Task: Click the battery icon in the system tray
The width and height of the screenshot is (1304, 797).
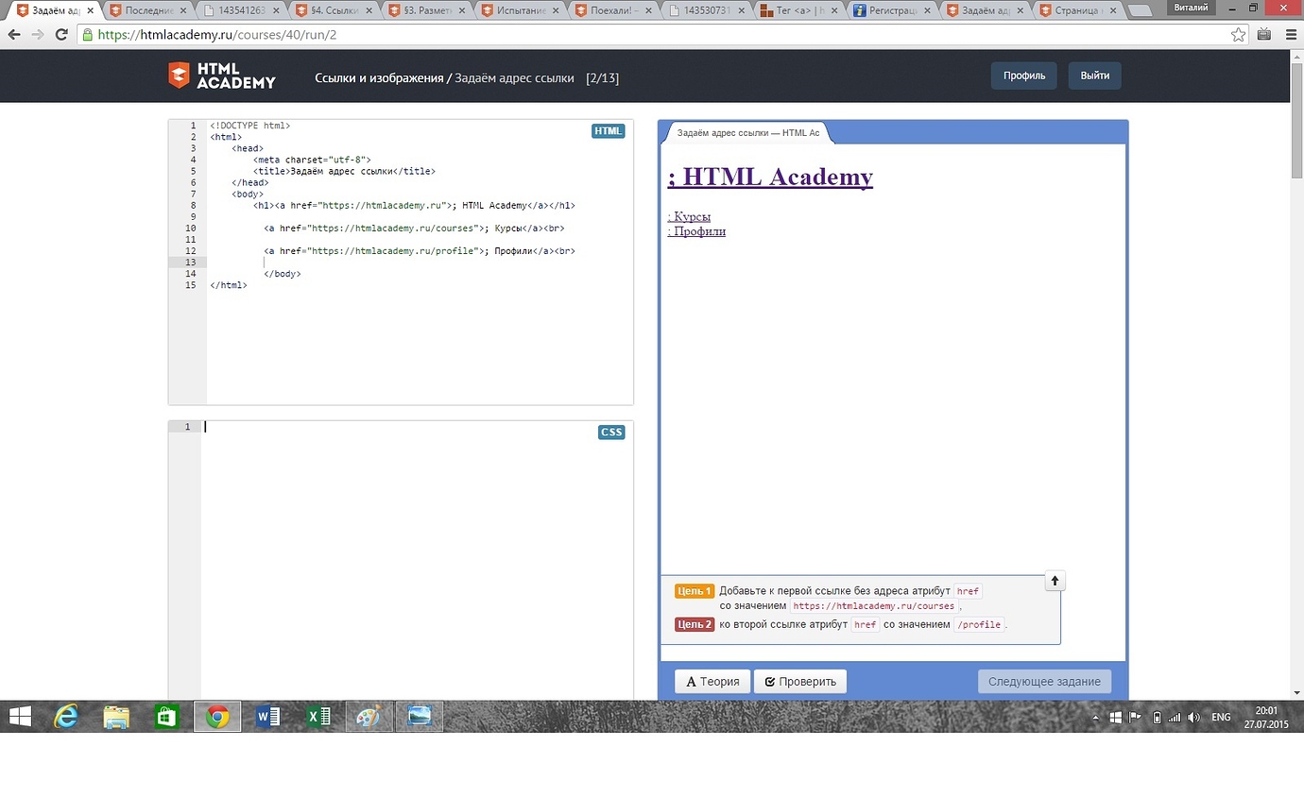Action: point(1158,718)
